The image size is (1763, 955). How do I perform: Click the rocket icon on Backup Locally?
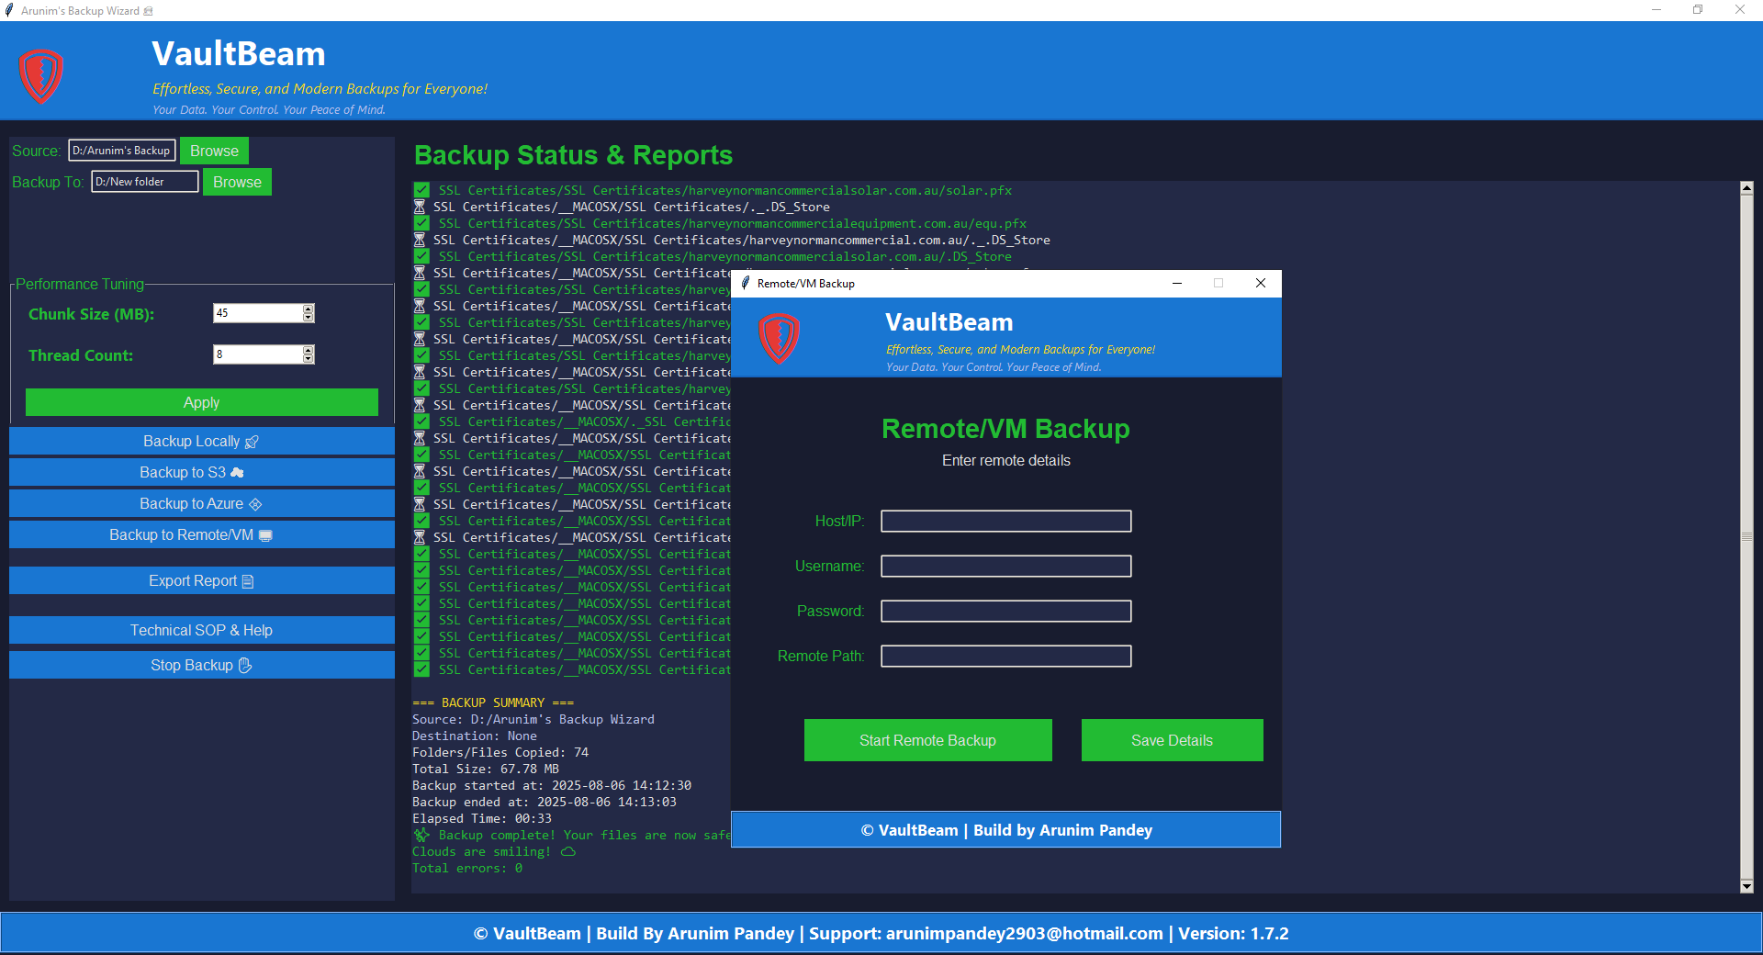click(253, 441)
